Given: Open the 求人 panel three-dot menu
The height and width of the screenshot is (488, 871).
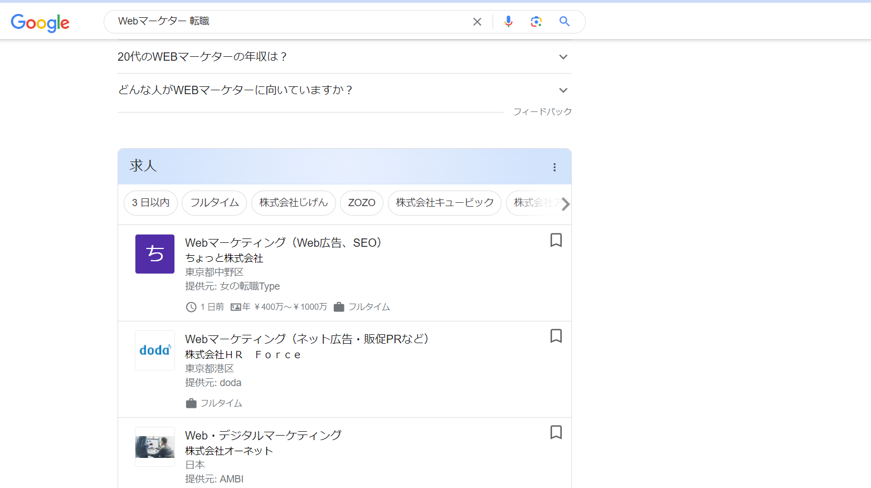Looking at the screenshot, I should click(554, 167).
